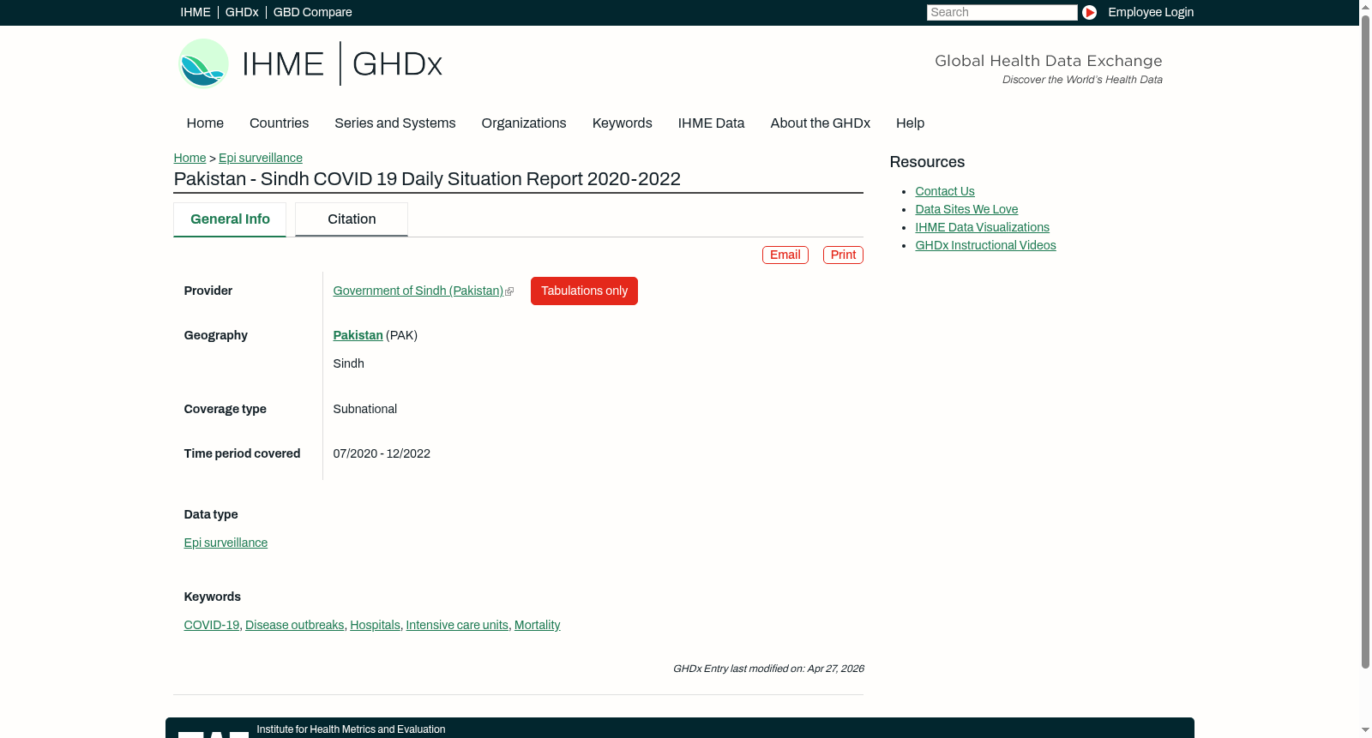Open Government of Sindh (Pakistan) provider link

pos(418,291)
